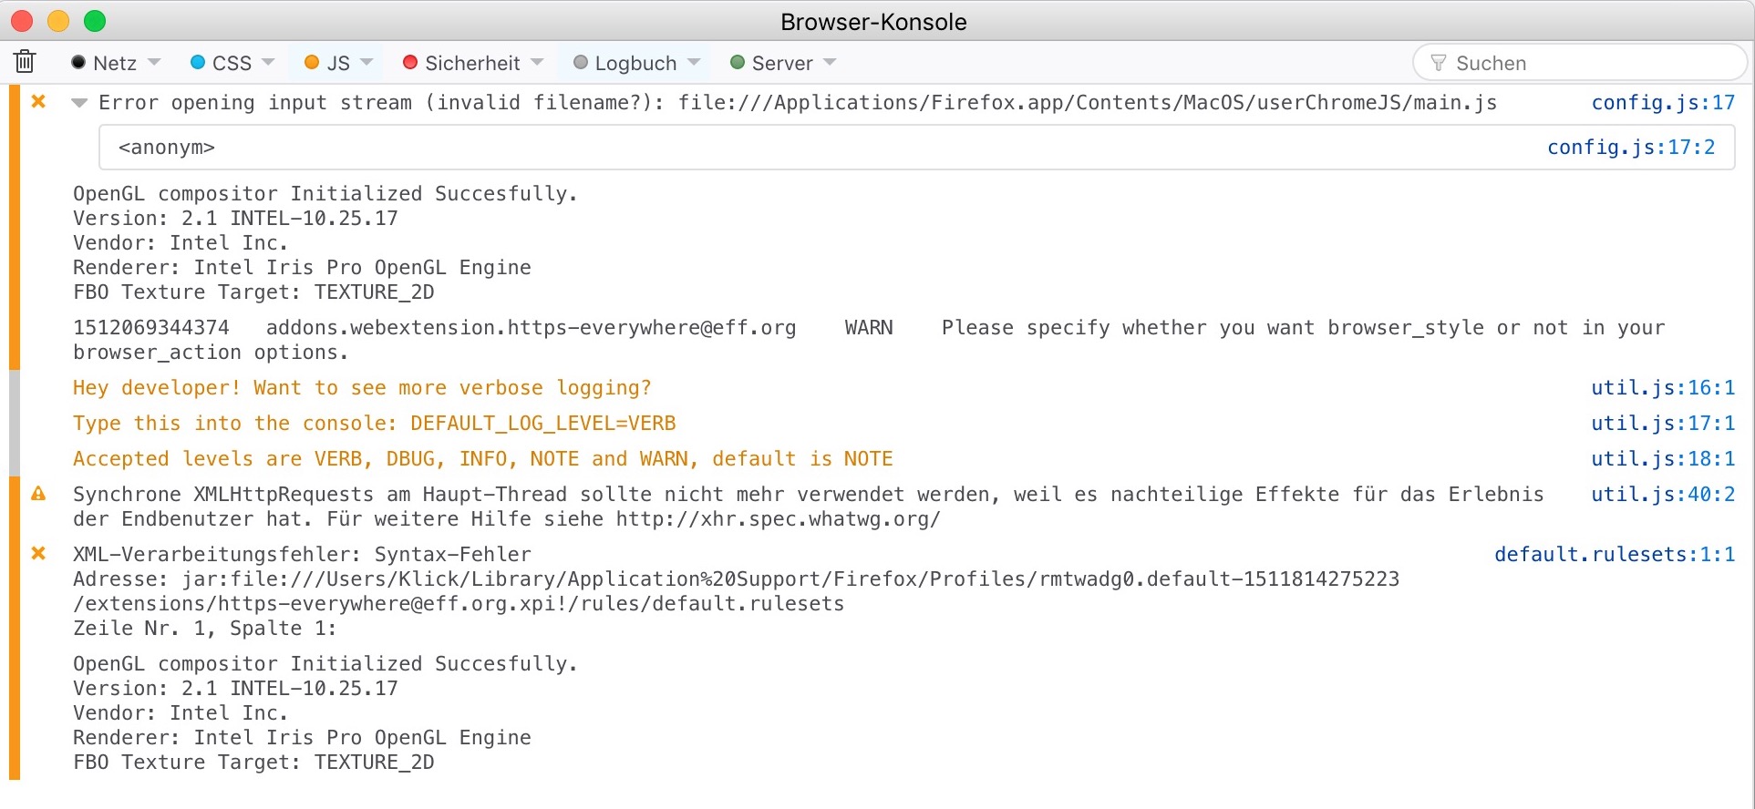Open the CSS filter dropdown arrow
This screenshot has height=809, width=1755.
pos(268,62)
